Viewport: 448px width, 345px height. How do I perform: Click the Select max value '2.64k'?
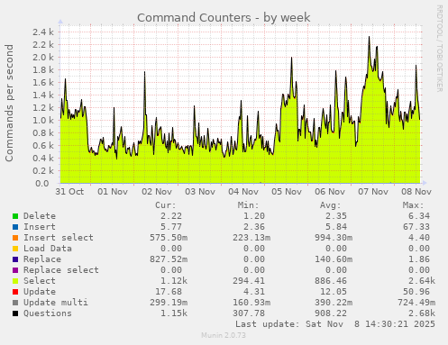[x=422, y=281]
